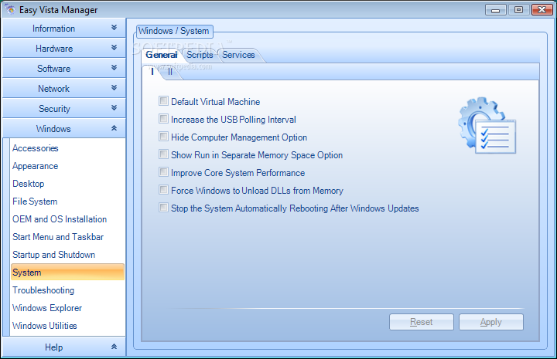
Task: Click the Security section header label
Action: point(54,109)
